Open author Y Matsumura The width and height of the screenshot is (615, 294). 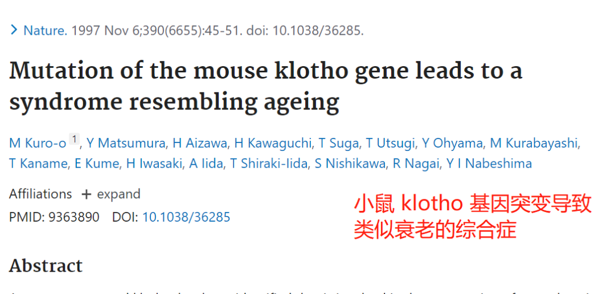[x=126, y=144]
